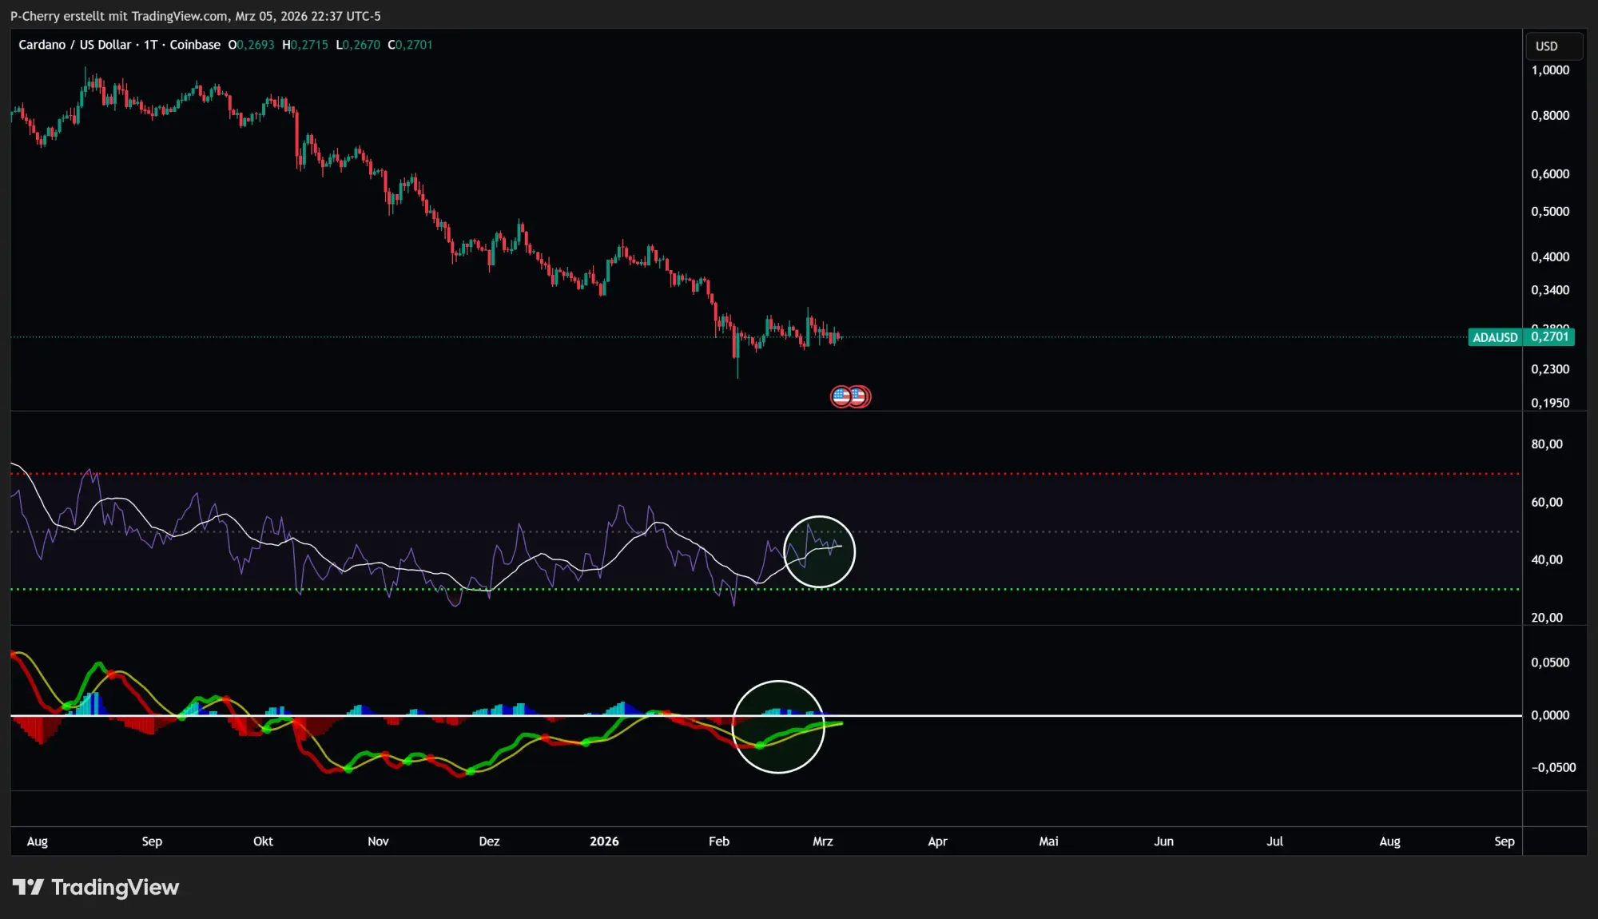Open exchange options by clicking Coinbase
Screen dimensions: 1598x919
pos(194,45)
